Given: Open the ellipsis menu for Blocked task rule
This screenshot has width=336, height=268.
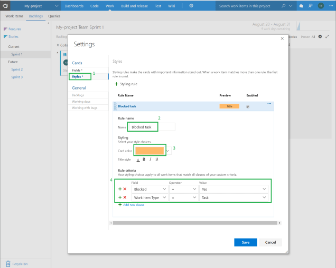Looking at the screenshot, I should pyautogui.click(x=269, y=104).
